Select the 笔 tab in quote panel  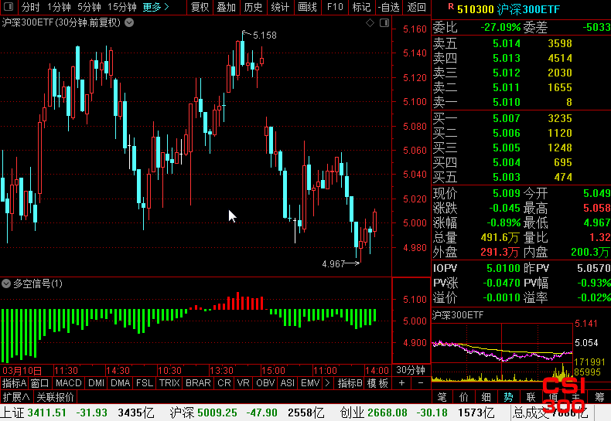click(x=442, y=397)
